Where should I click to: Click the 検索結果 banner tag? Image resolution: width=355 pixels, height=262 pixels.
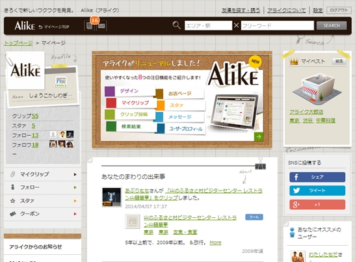pyautogui.click(x=131, y=127)
